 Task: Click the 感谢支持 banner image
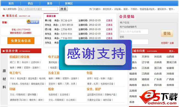(95, 55)
